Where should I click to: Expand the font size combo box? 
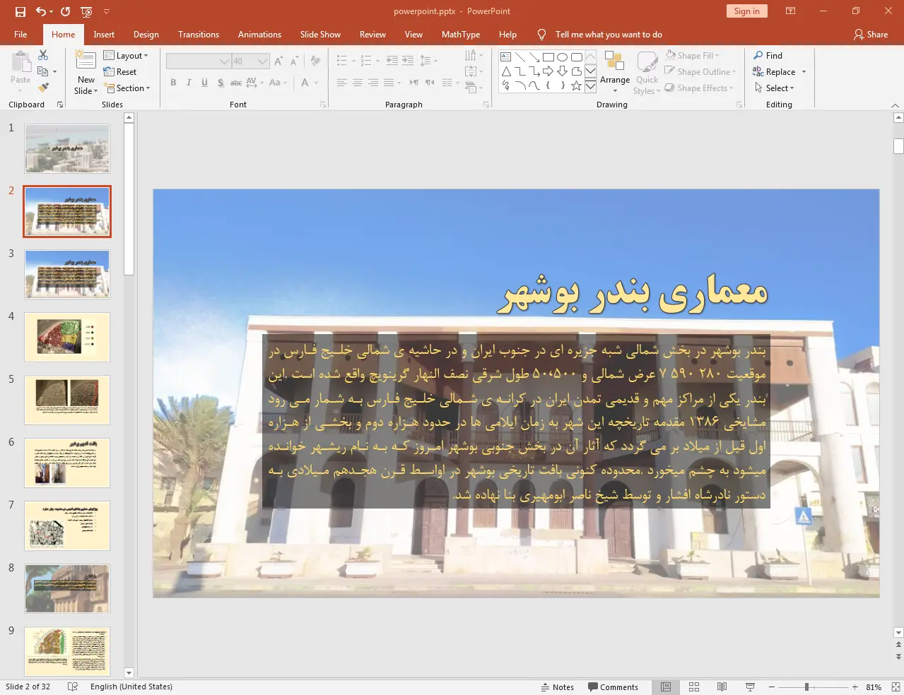tap(263, 61)
